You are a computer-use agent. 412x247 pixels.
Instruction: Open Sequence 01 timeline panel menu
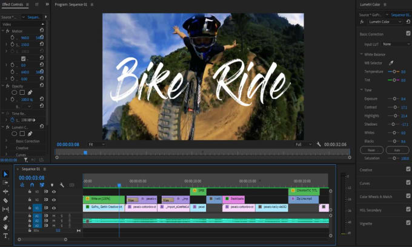[x=45, y=169]
